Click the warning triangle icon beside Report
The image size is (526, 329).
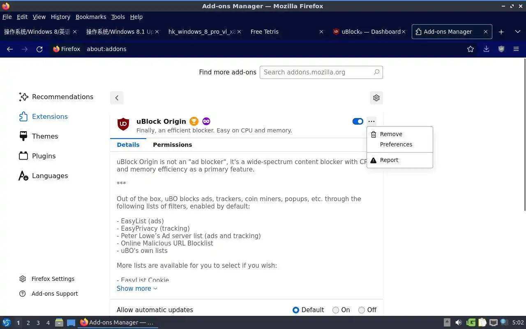(373, 160)
